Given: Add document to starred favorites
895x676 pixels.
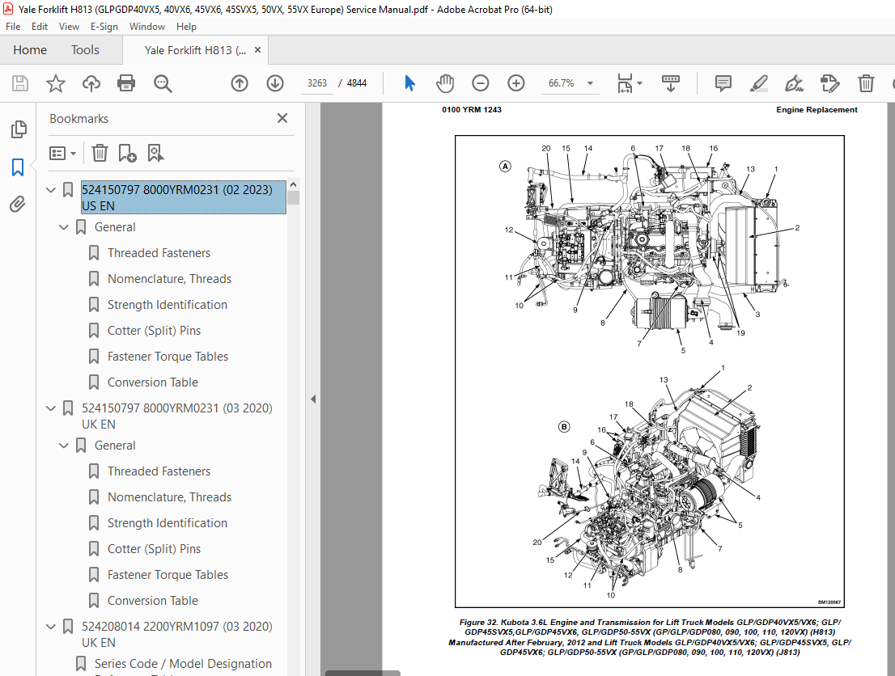Looking at the screenshot, I should pos(55,83).
